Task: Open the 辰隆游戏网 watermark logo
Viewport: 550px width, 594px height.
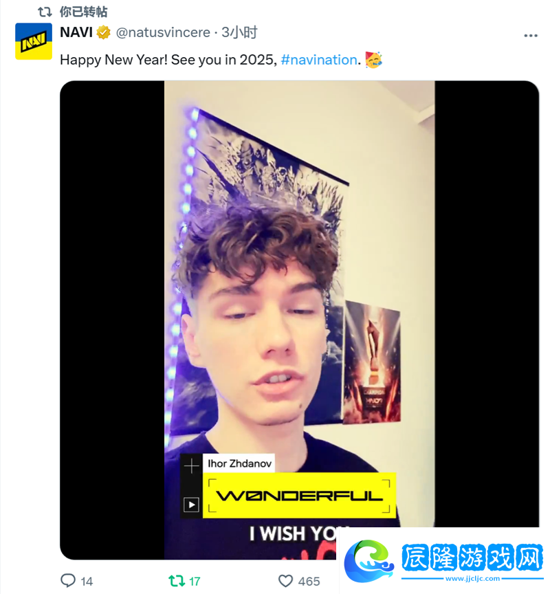Action: 444,558
